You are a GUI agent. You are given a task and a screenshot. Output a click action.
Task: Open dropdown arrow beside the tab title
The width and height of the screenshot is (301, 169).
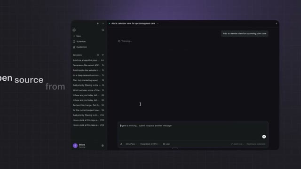(x=158, y=23)
